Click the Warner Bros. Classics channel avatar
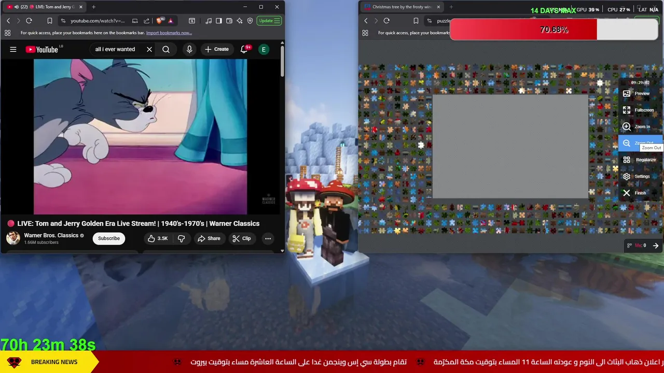The width and height of the screenshot is (664, 373). coord(13,238)
